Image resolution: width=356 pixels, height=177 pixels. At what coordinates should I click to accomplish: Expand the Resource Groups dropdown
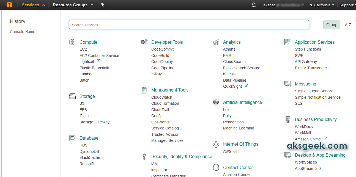pyautogui.click(x=73, y=5)
